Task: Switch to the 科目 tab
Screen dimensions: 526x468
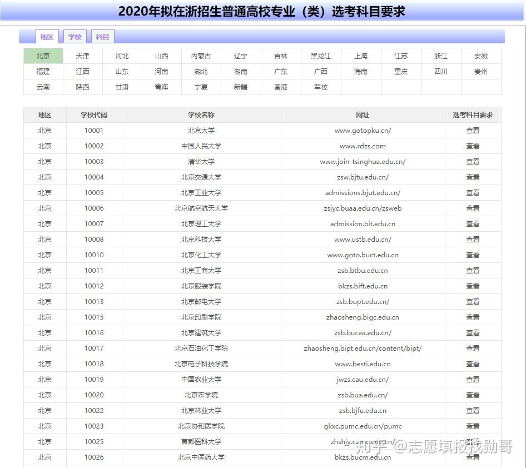Action: pyautogui.click(x=103, y=37)
